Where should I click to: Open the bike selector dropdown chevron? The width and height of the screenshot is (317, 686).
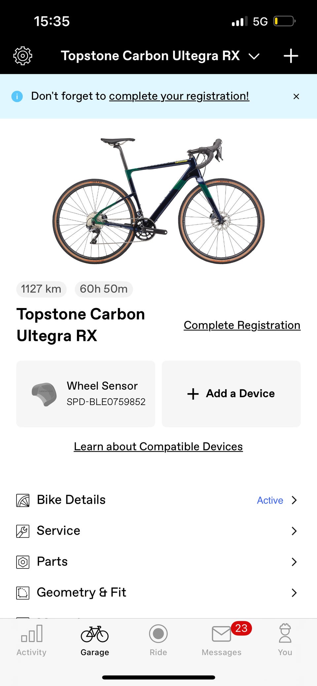pos(254,56)
